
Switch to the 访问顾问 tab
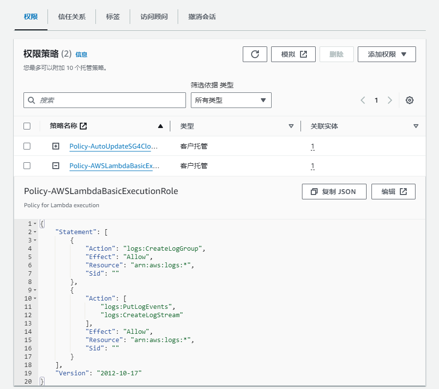(154, 17)
